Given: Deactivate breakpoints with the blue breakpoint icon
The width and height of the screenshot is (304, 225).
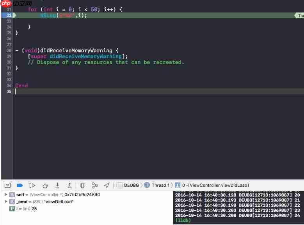Looking at the screenshot, I should coord(20,186).
